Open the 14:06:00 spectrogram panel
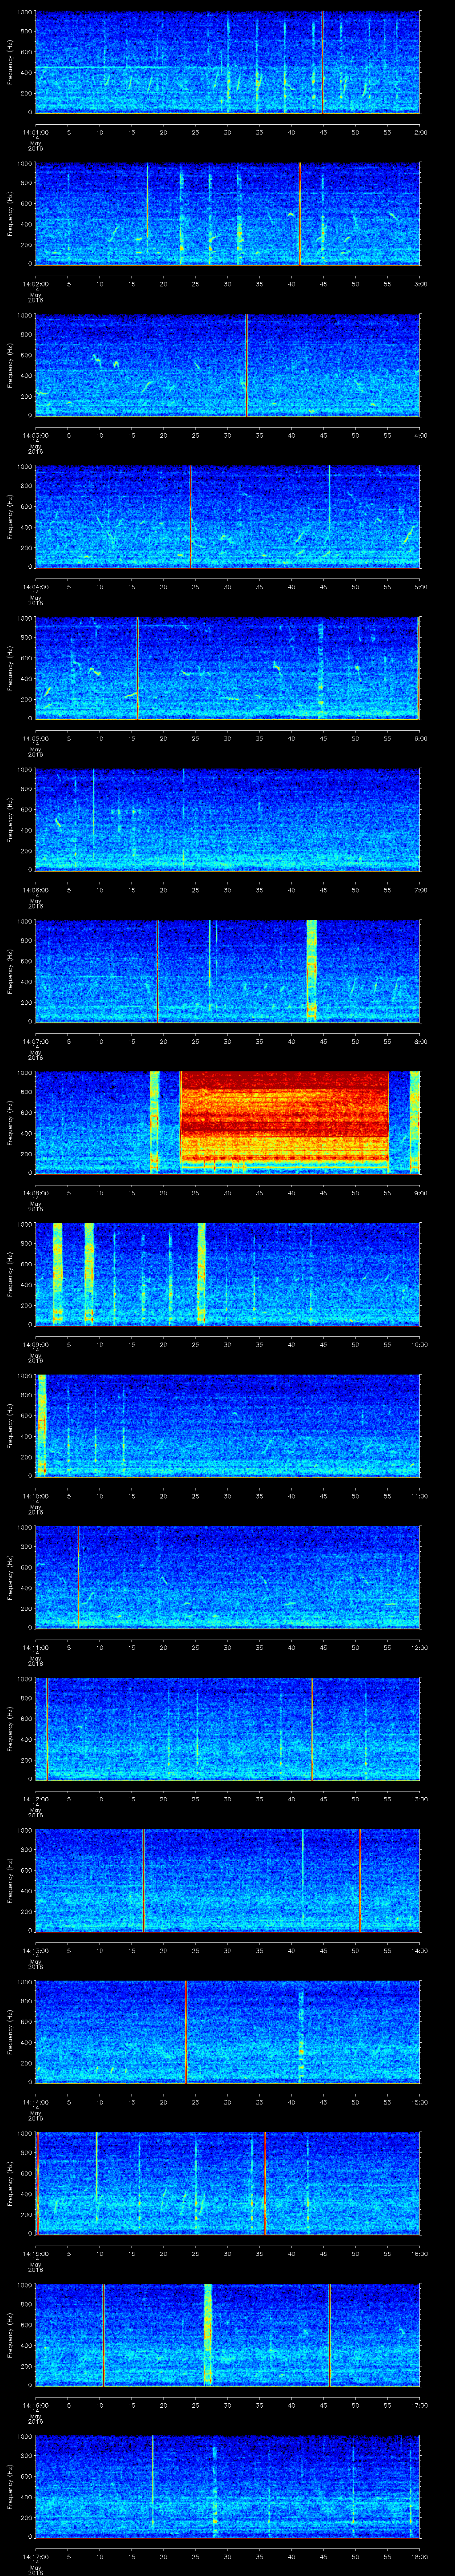The height and width of the screenshot is (2576, 455). 227,820
